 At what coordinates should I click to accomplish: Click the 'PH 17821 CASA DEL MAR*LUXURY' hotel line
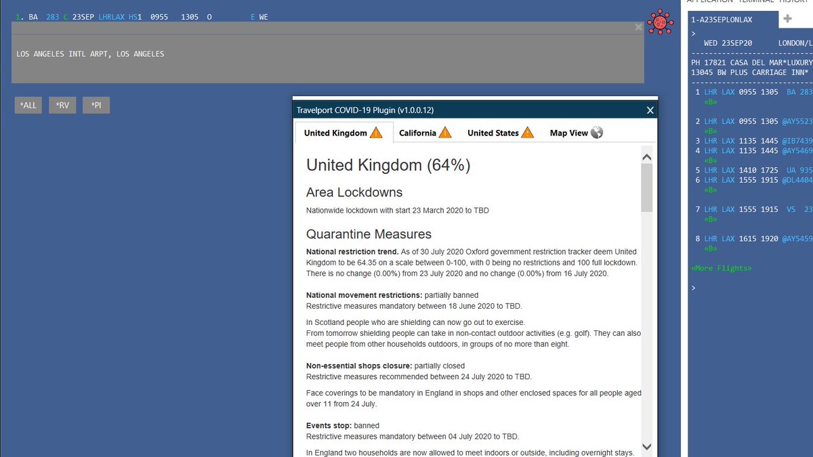pos(752,62)
